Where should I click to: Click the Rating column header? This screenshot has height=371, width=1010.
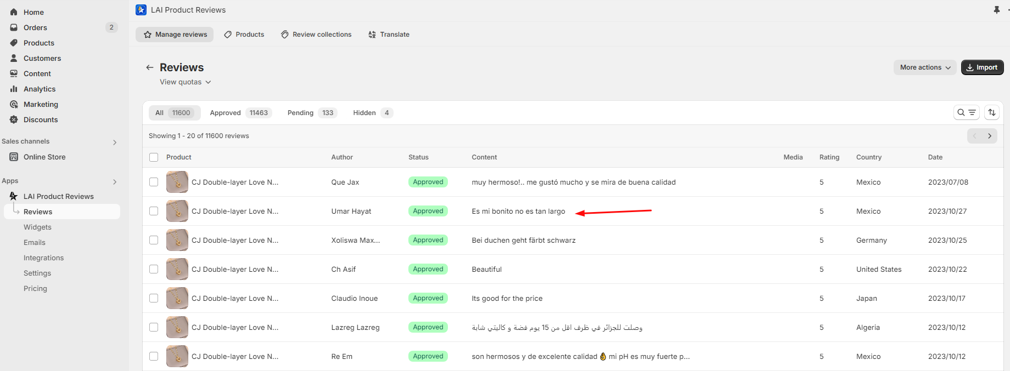click(x=829, y=157)
